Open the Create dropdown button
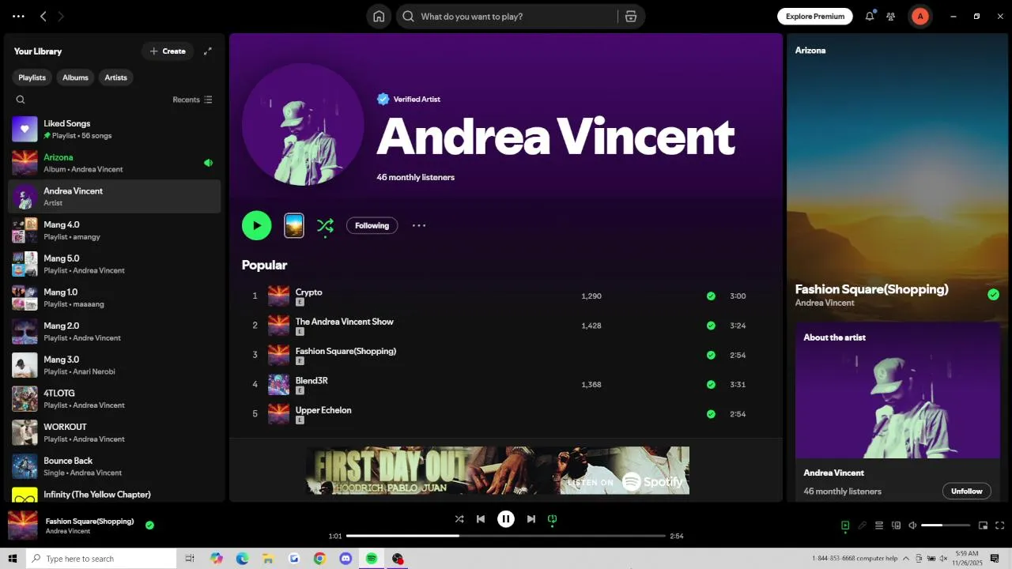 [168, 51]
